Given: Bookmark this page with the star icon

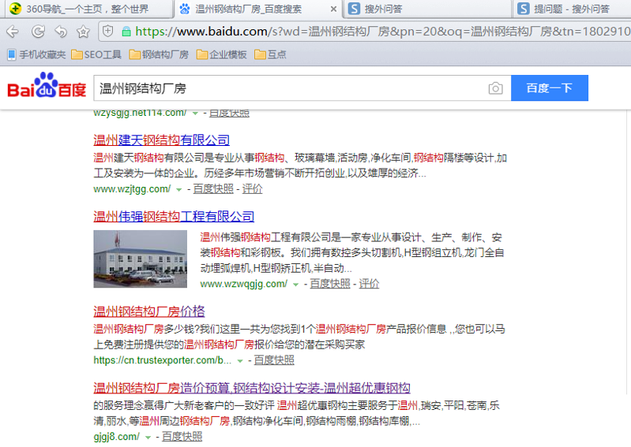Looking at the screenshot, I should (x=83, y=32).
